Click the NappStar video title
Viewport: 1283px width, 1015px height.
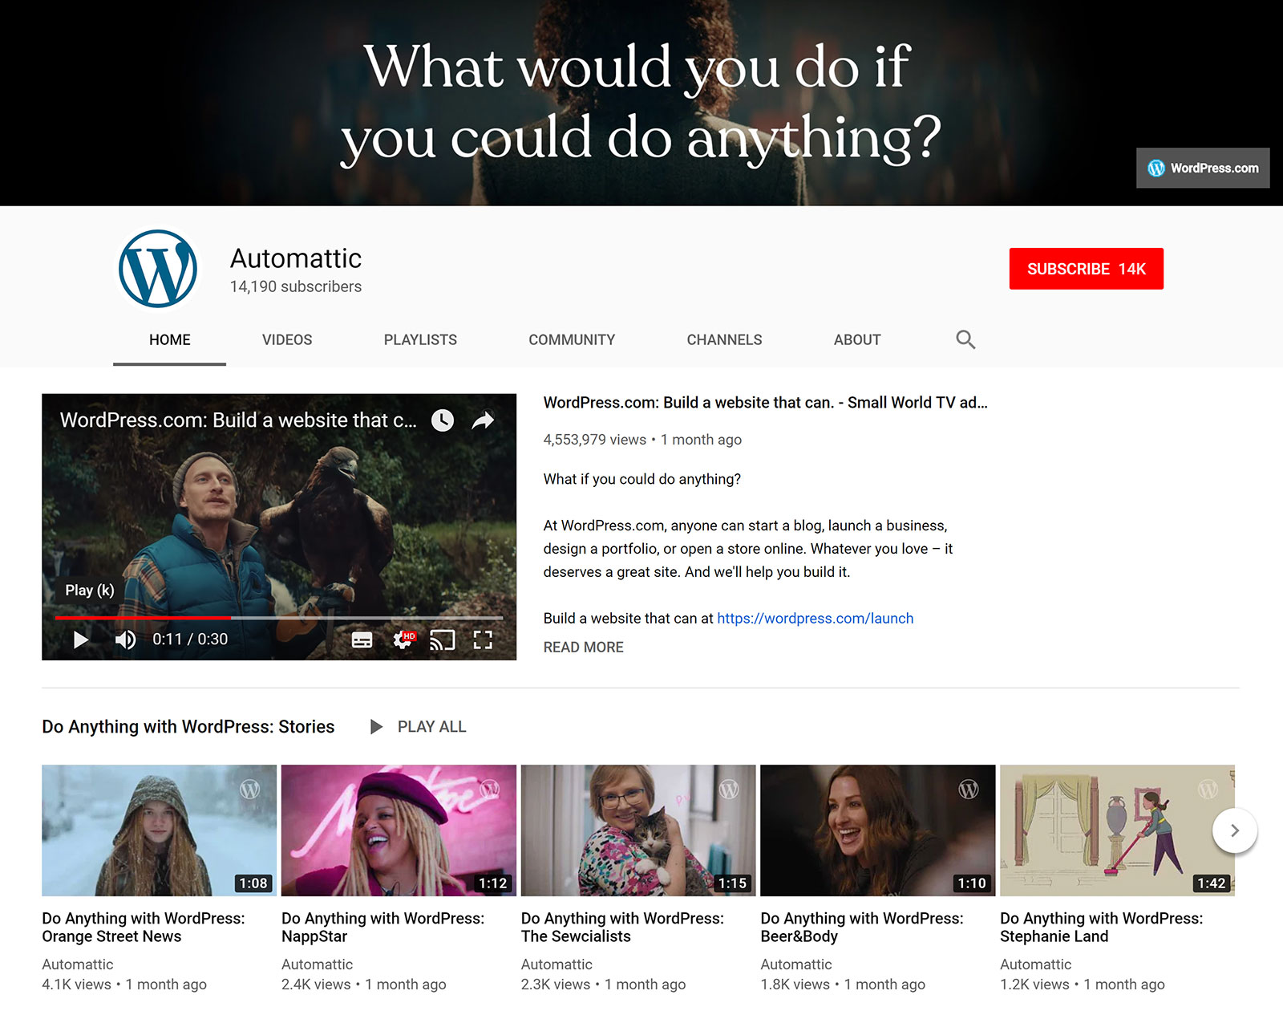tap(383, 928)
